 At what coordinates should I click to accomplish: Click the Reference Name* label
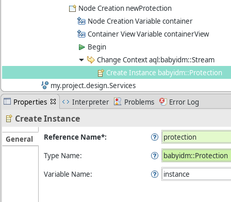pos(75,137)
